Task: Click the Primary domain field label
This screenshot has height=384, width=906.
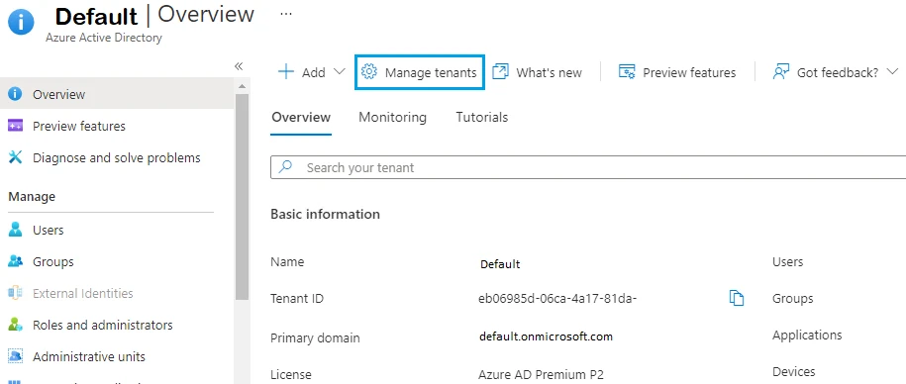Action: [x=315, y=337]
